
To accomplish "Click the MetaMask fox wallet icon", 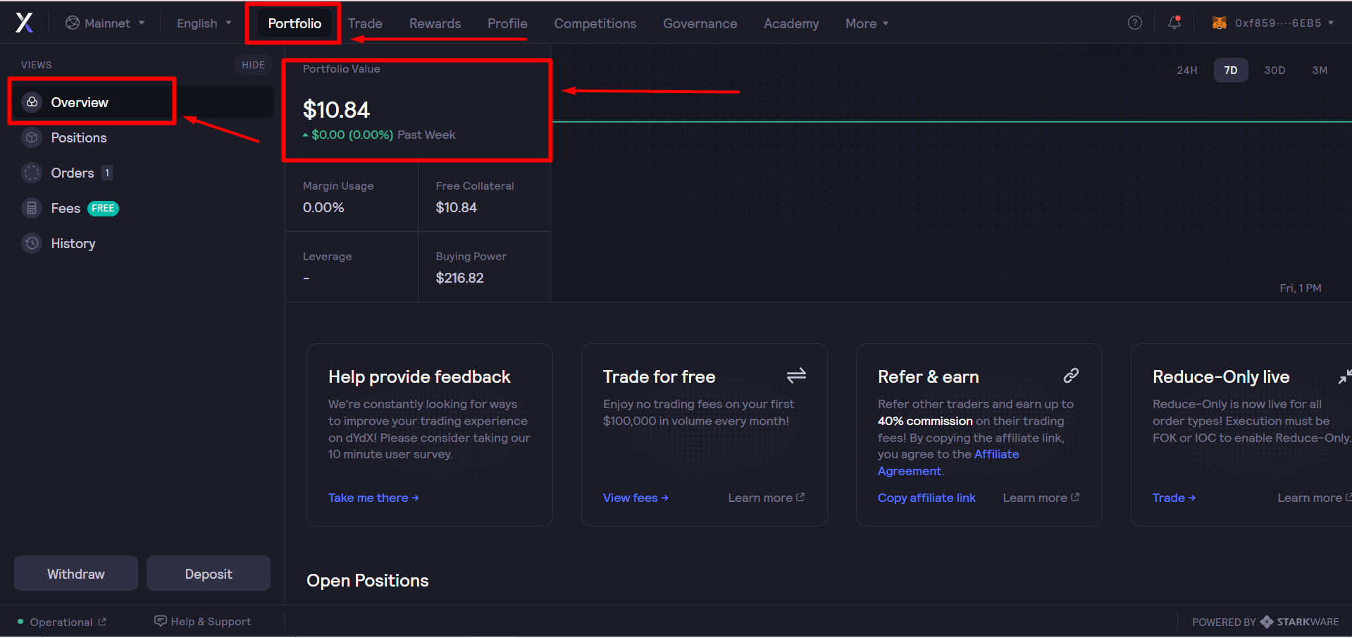I will (1219, 23).
